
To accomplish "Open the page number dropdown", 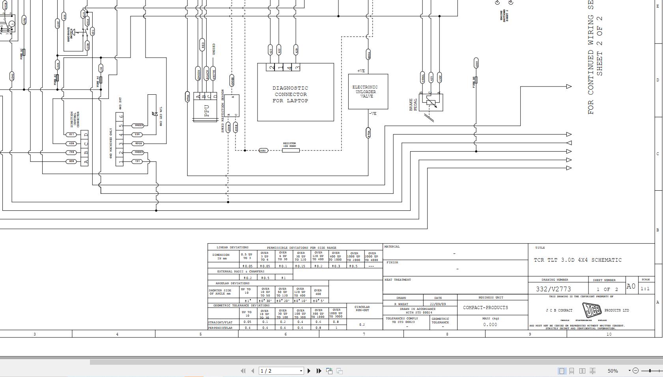I will pos(301,371).
